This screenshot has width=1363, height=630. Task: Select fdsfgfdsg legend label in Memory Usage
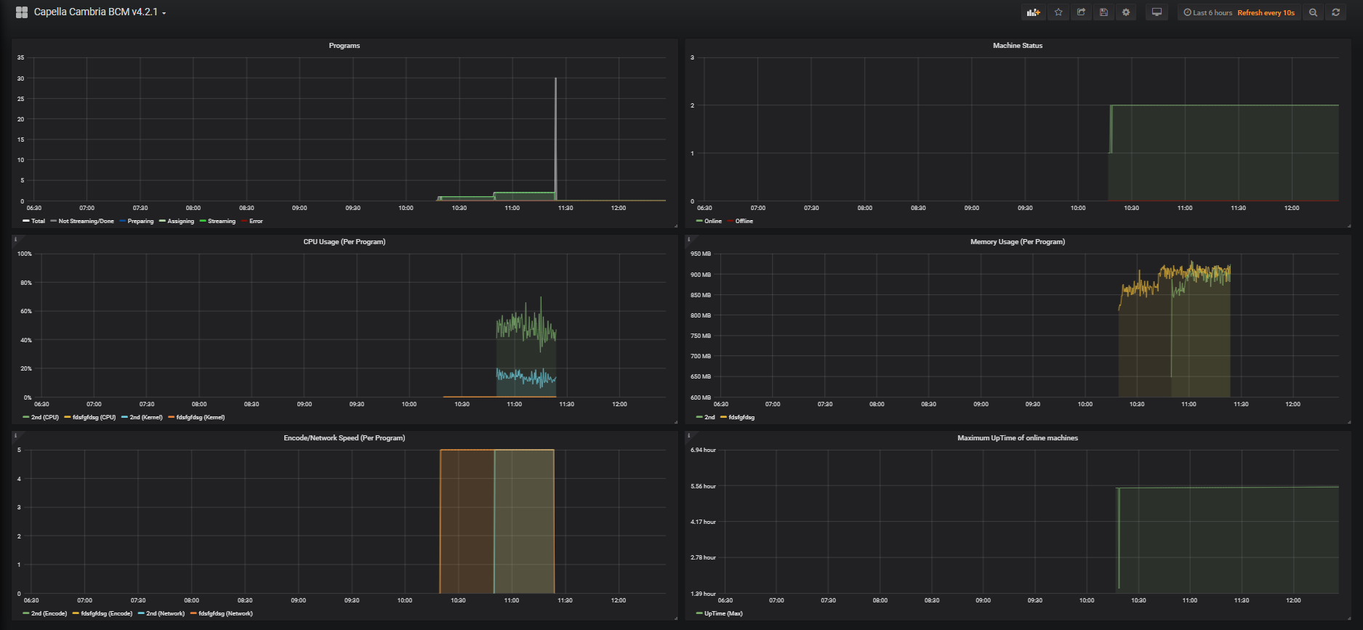(741, 417)
